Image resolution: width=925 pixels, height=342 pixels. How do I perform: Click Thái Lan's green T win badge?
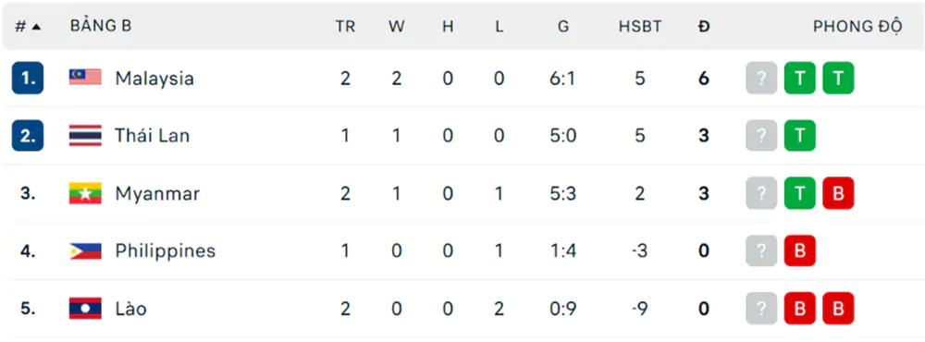pyautogui.click(x=800, y=136)
